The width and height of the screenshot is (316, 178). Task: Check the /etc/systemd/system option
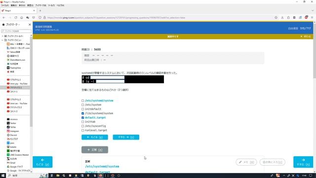pyautogui.click(x=82, y=100)
